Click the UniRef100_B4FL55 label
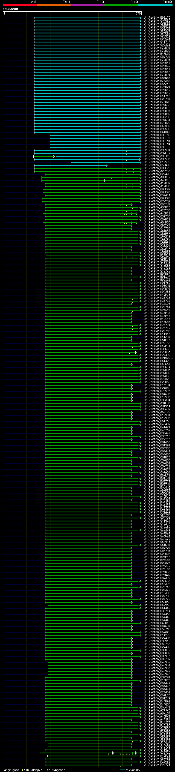The height and width of the screenshot is (772, 175). 157,54
